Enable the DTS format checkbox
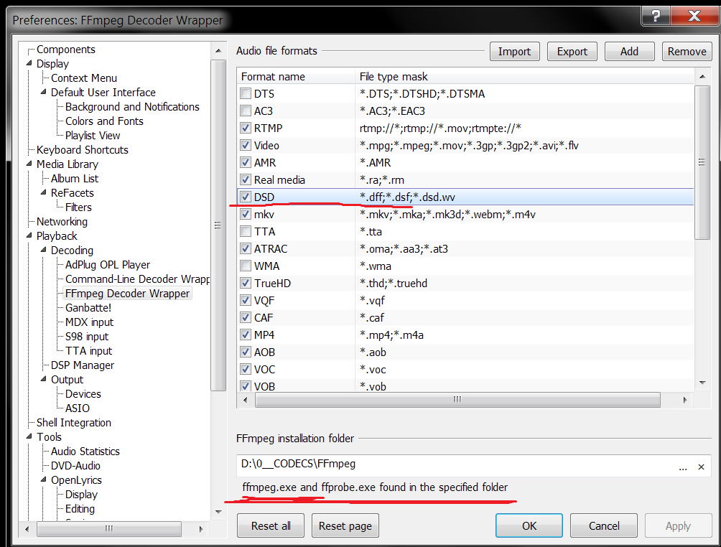The image size is (721, 547). tap(246, 94)
